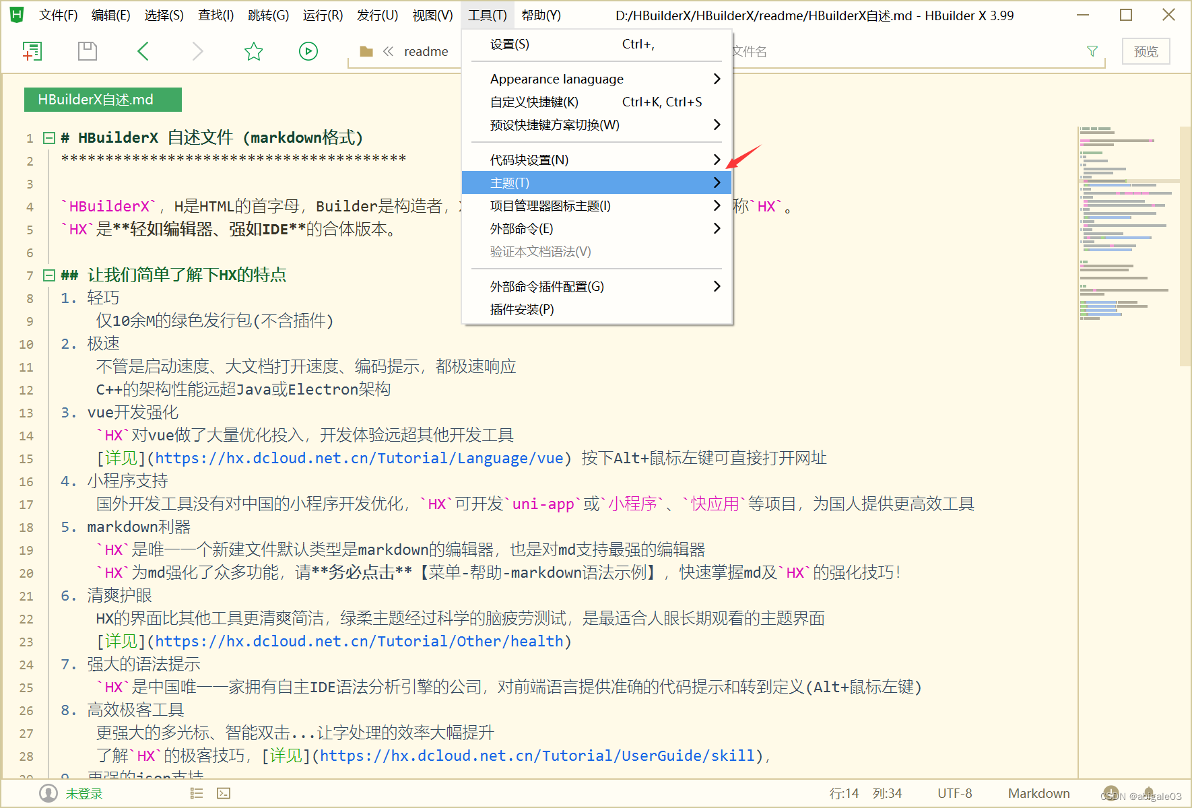Open Tutorial/Language/vue link on line 15
1192x808 pixels.
click(359, 459)
